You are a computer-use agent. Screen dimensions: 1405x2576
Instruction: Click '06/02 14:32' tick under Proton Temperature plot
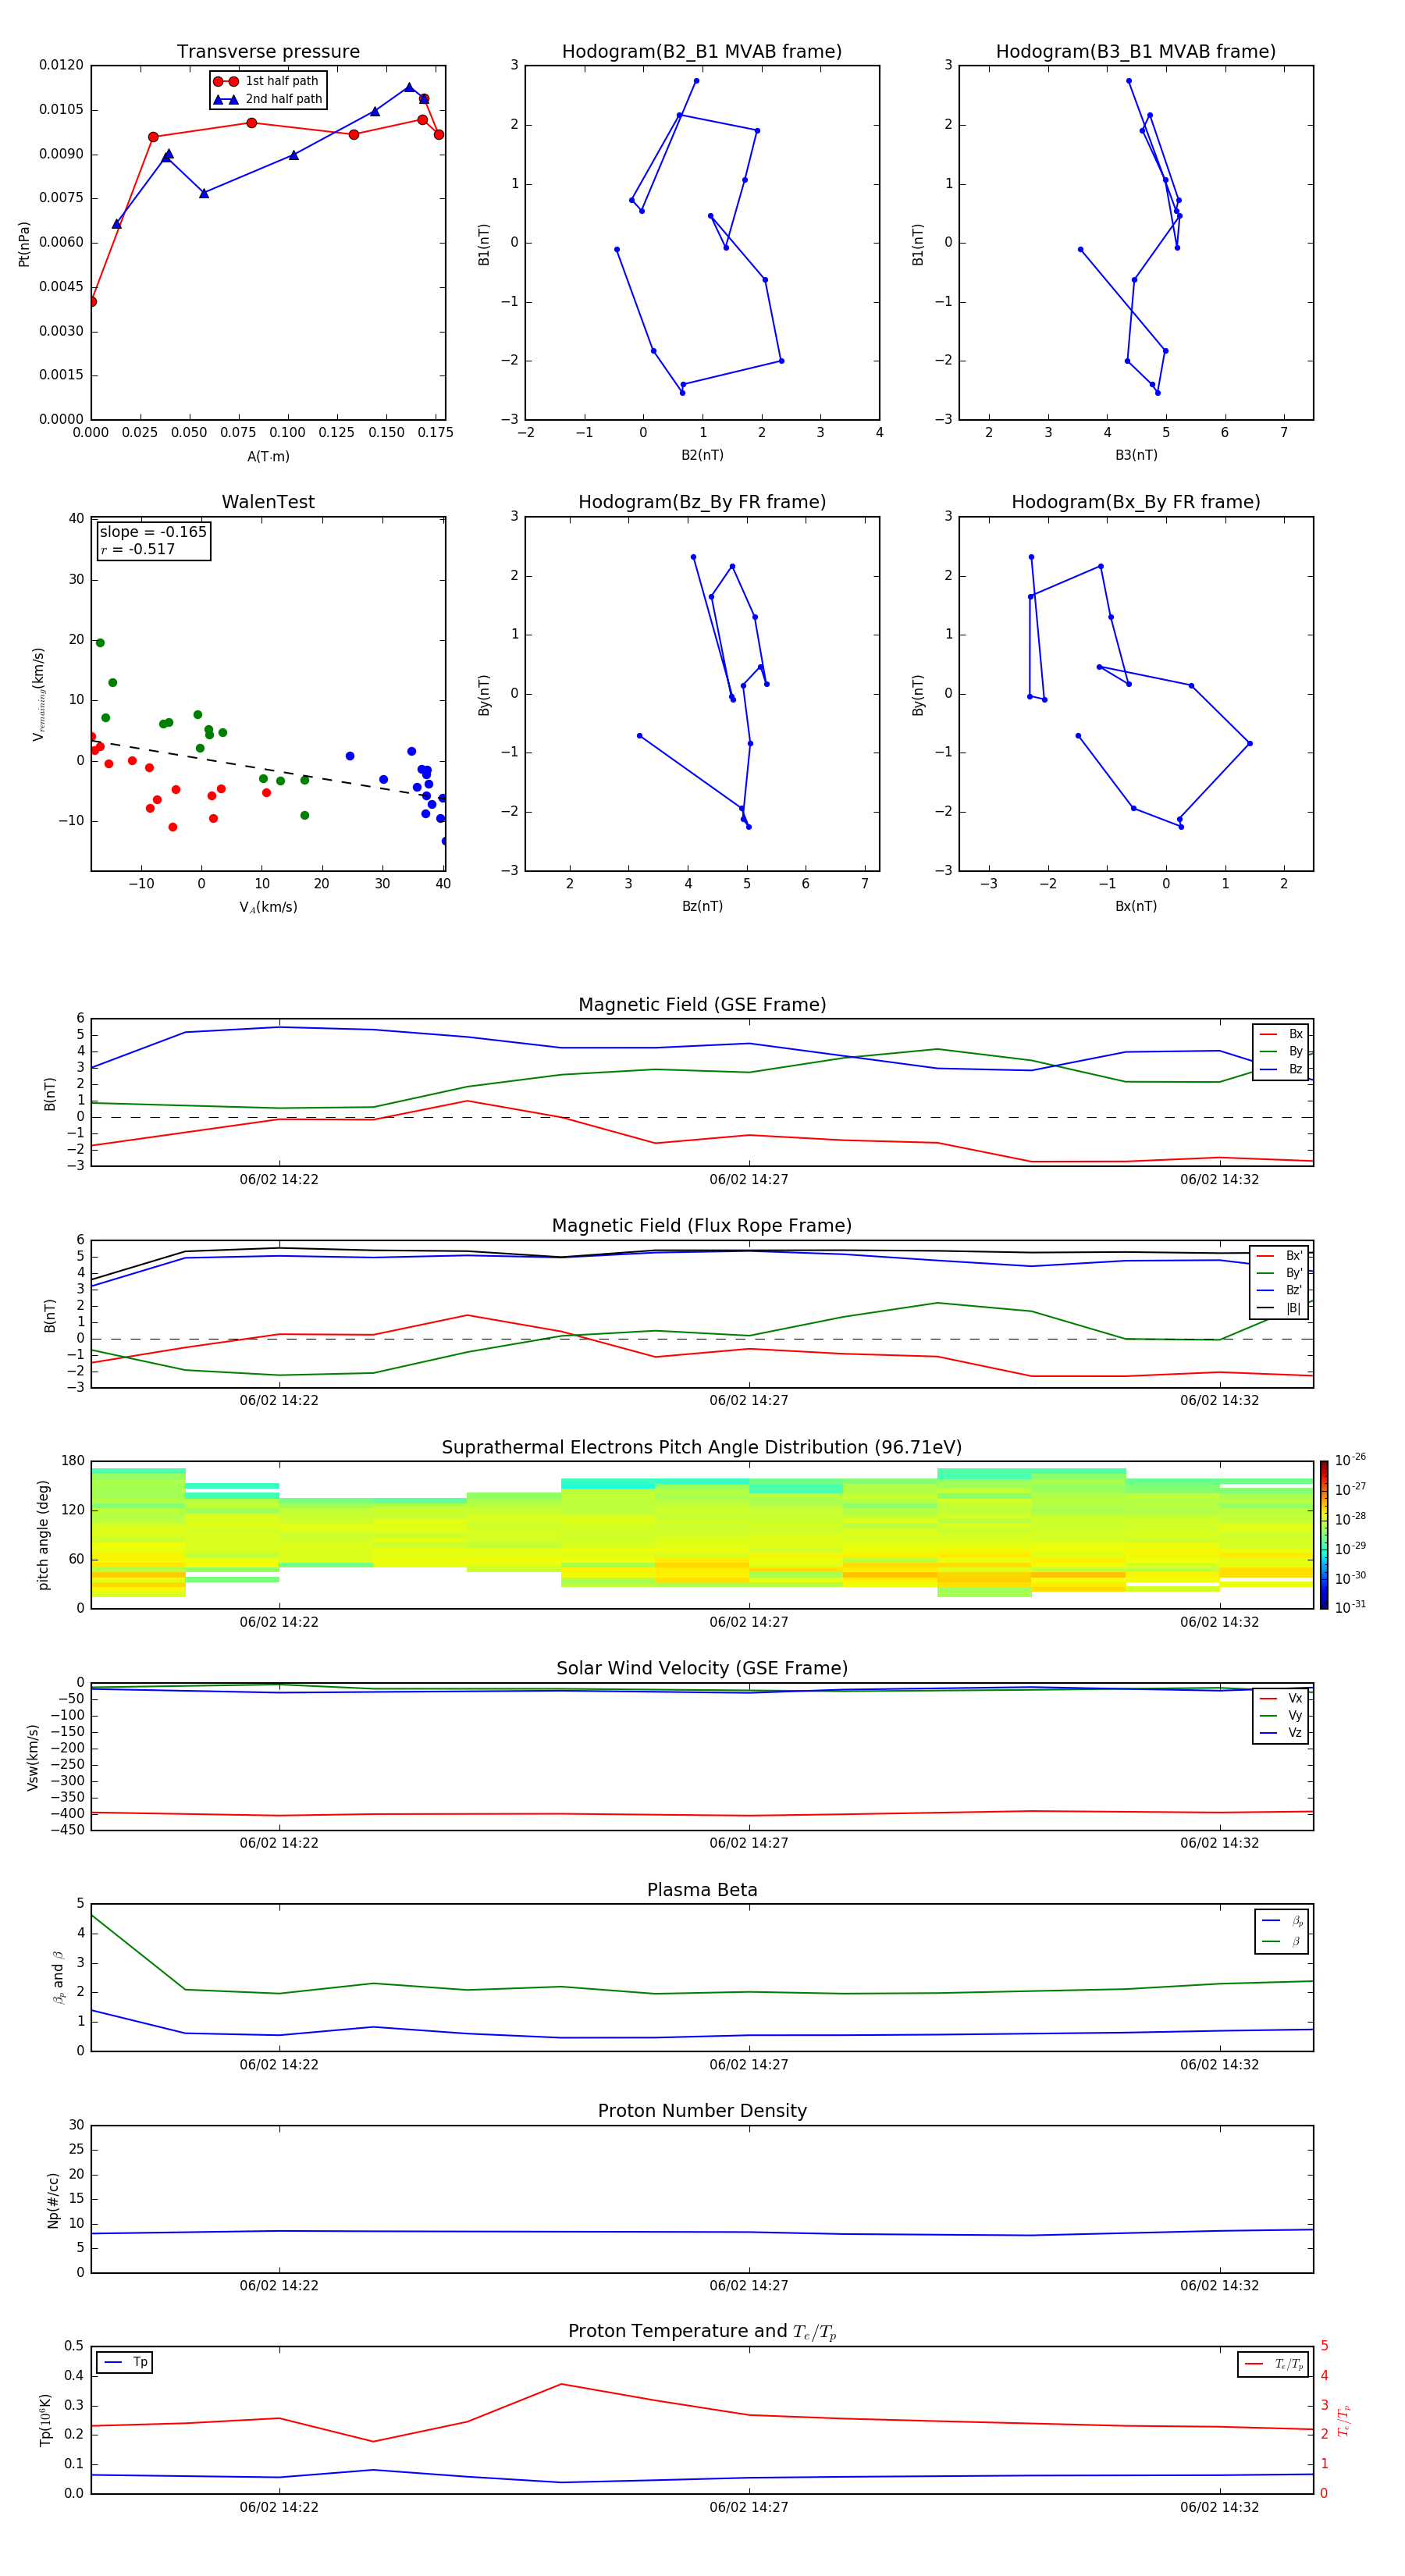pyautogui.click(x=1219, y=2507)
